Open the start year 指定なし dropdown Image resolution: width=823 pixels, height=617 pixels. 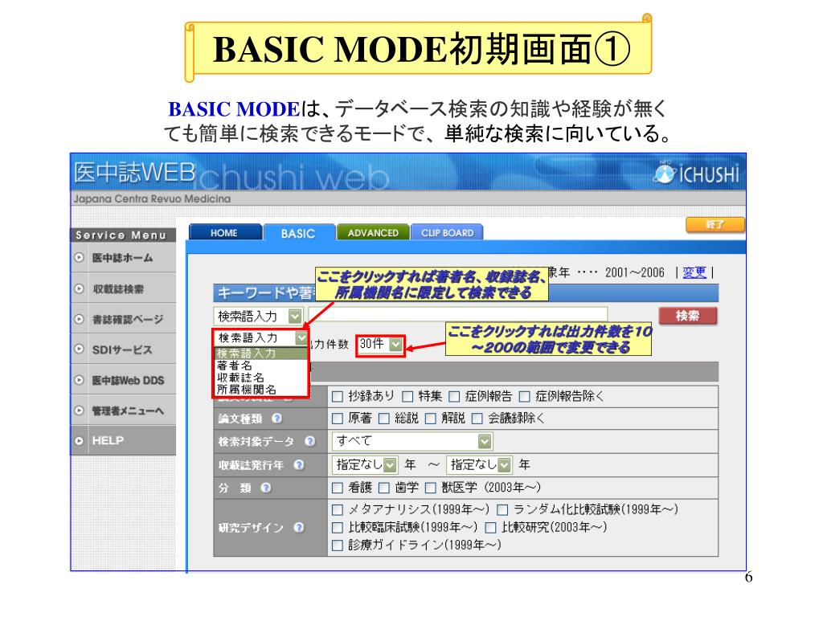pos(365,465)
